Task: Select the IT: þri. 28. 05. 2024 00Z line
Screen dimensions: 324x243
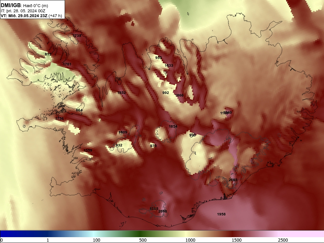Action: coord(23,11)
